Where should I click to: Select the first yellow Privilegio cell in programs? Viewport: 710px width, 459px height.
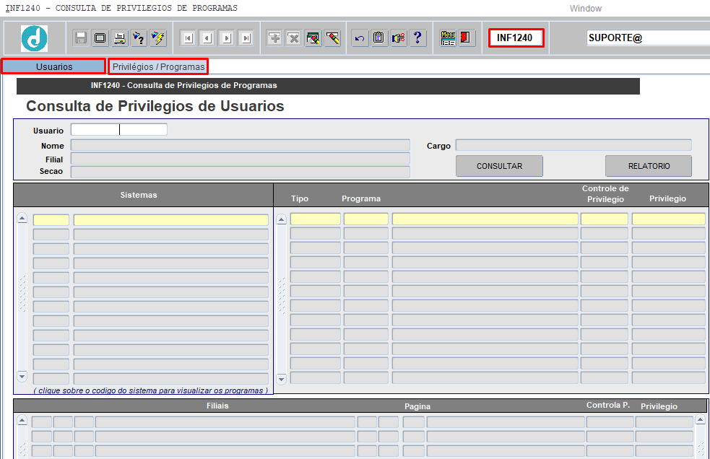(x=669, y=219)
